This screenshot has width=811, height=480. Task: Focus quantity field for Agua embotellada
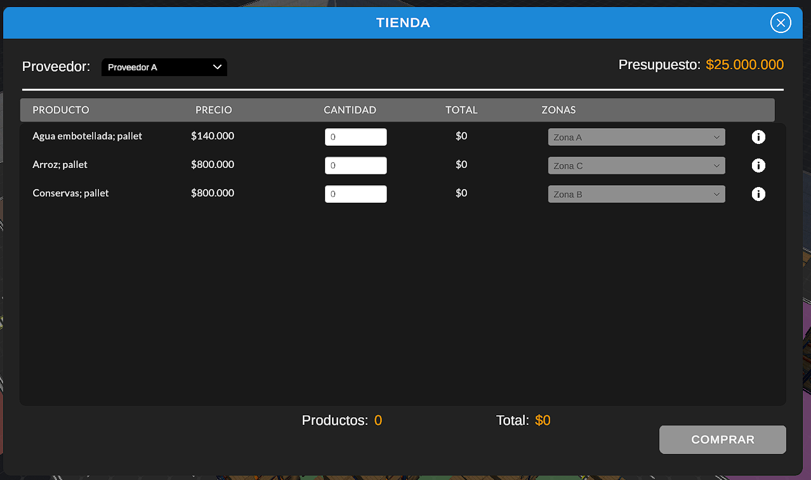(x=356, y=137)
